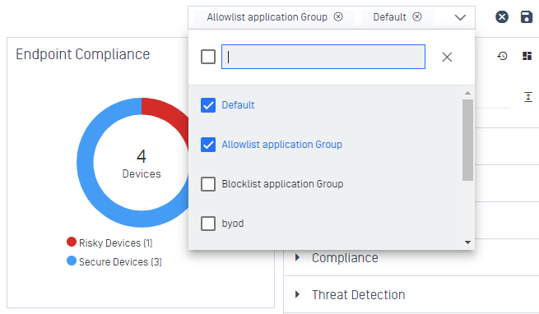Check the Blocklist application Group box
This screenshot has width=539, height=314.
pyautogui.click(x=208, y=184)
